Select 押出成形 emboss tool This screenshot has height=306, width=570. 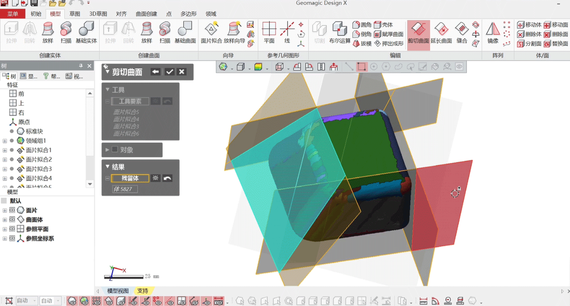(389, 43)
